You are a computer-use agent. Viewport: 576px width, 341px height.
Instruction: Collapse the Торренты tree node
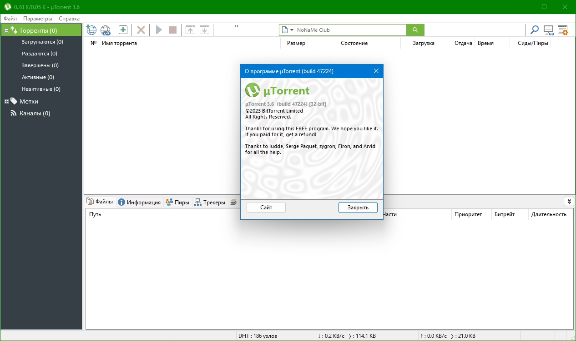point(7,30)
